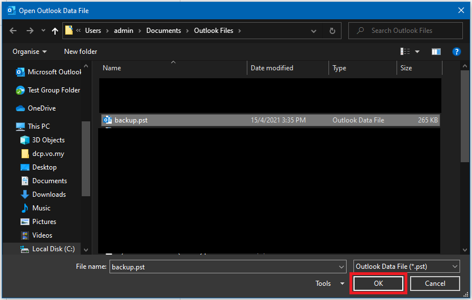The width and height of the screenshot is (472, 300).
Task: Expand the Tools dropdown
Action: (x=330, y=284)
